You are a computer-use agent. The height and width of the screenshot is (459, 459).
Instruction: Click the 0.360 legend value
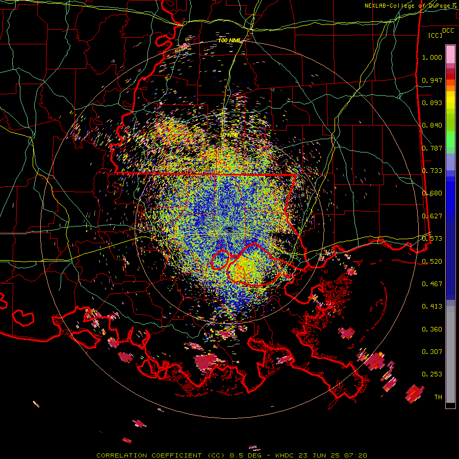pos(432,329)
